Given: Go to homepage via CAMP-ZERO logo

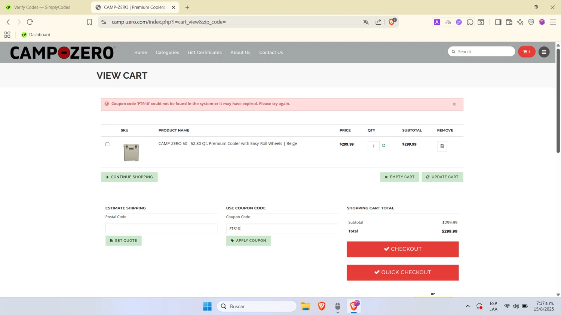Looking at the screenshot, I should click(x=62, y=53).
